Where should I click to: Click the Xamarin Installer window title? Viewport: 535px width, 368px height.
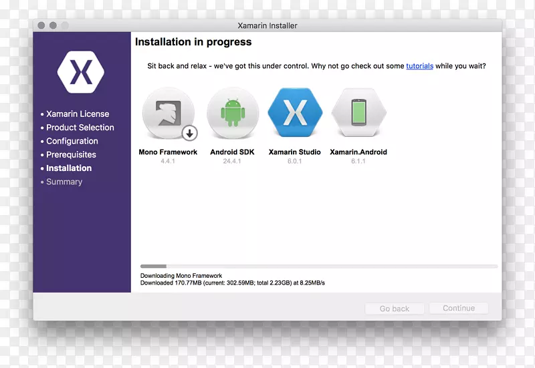point(267,25)
